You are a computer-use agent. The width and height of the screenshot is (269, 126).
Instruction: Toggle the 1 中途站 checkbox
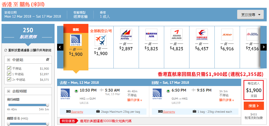click(x=9, y=74)
